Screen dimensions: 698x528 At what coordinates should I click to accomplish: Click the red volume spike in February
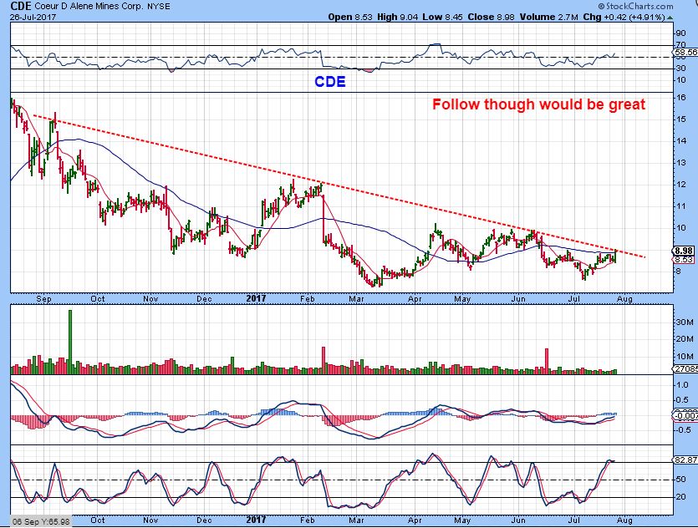[324, 360]
